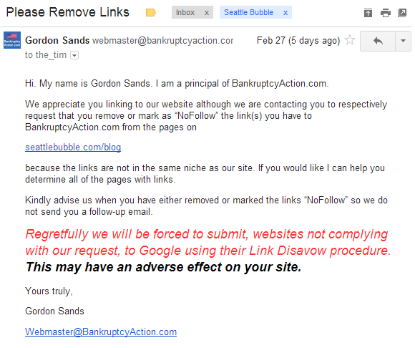The image size is (415, 348).
Task: Open the Seattle Bubble label
Action: 248,12
